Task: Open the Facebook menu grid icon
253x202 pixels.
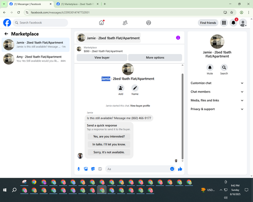Action: point(224,23)
